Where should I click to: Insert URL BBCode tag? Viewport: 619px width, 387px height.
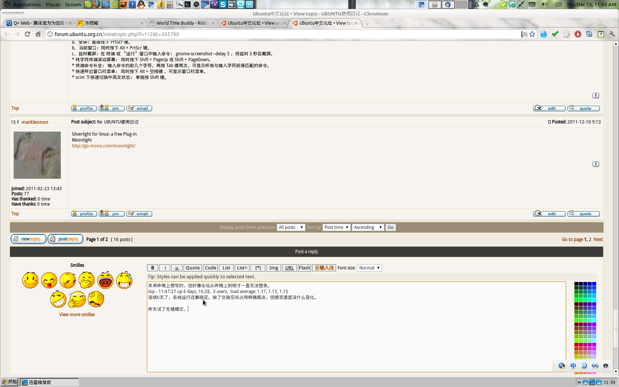[290, 268]
